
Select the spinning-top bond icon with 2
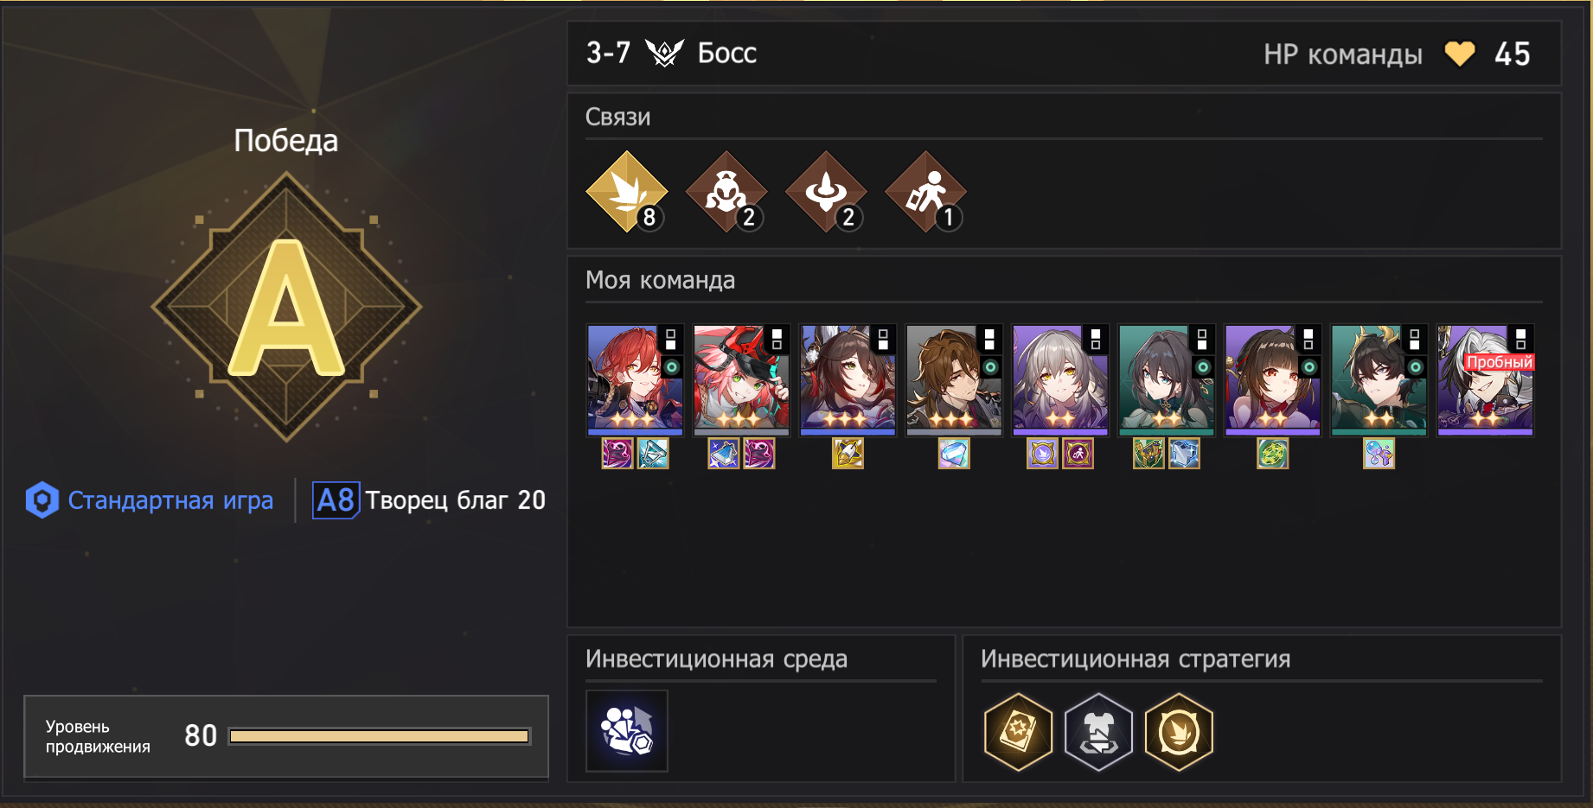tap(827, 192)
